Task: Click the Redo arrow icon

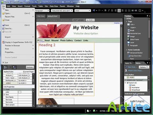Action: [99, 11]
